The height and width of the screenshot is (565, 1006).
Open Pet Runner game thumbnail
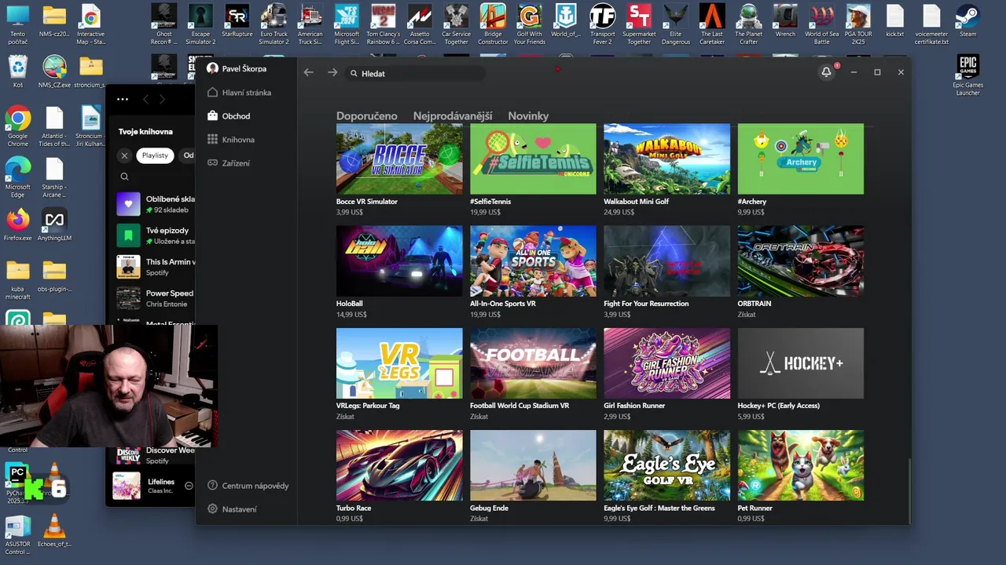point(800,465)
